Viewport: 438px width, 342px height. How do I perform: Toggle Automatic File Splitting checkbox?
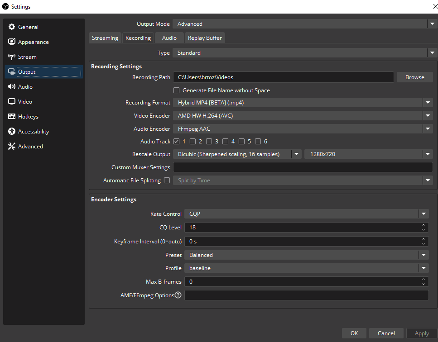pyautogui.click(x=167, y=180)
